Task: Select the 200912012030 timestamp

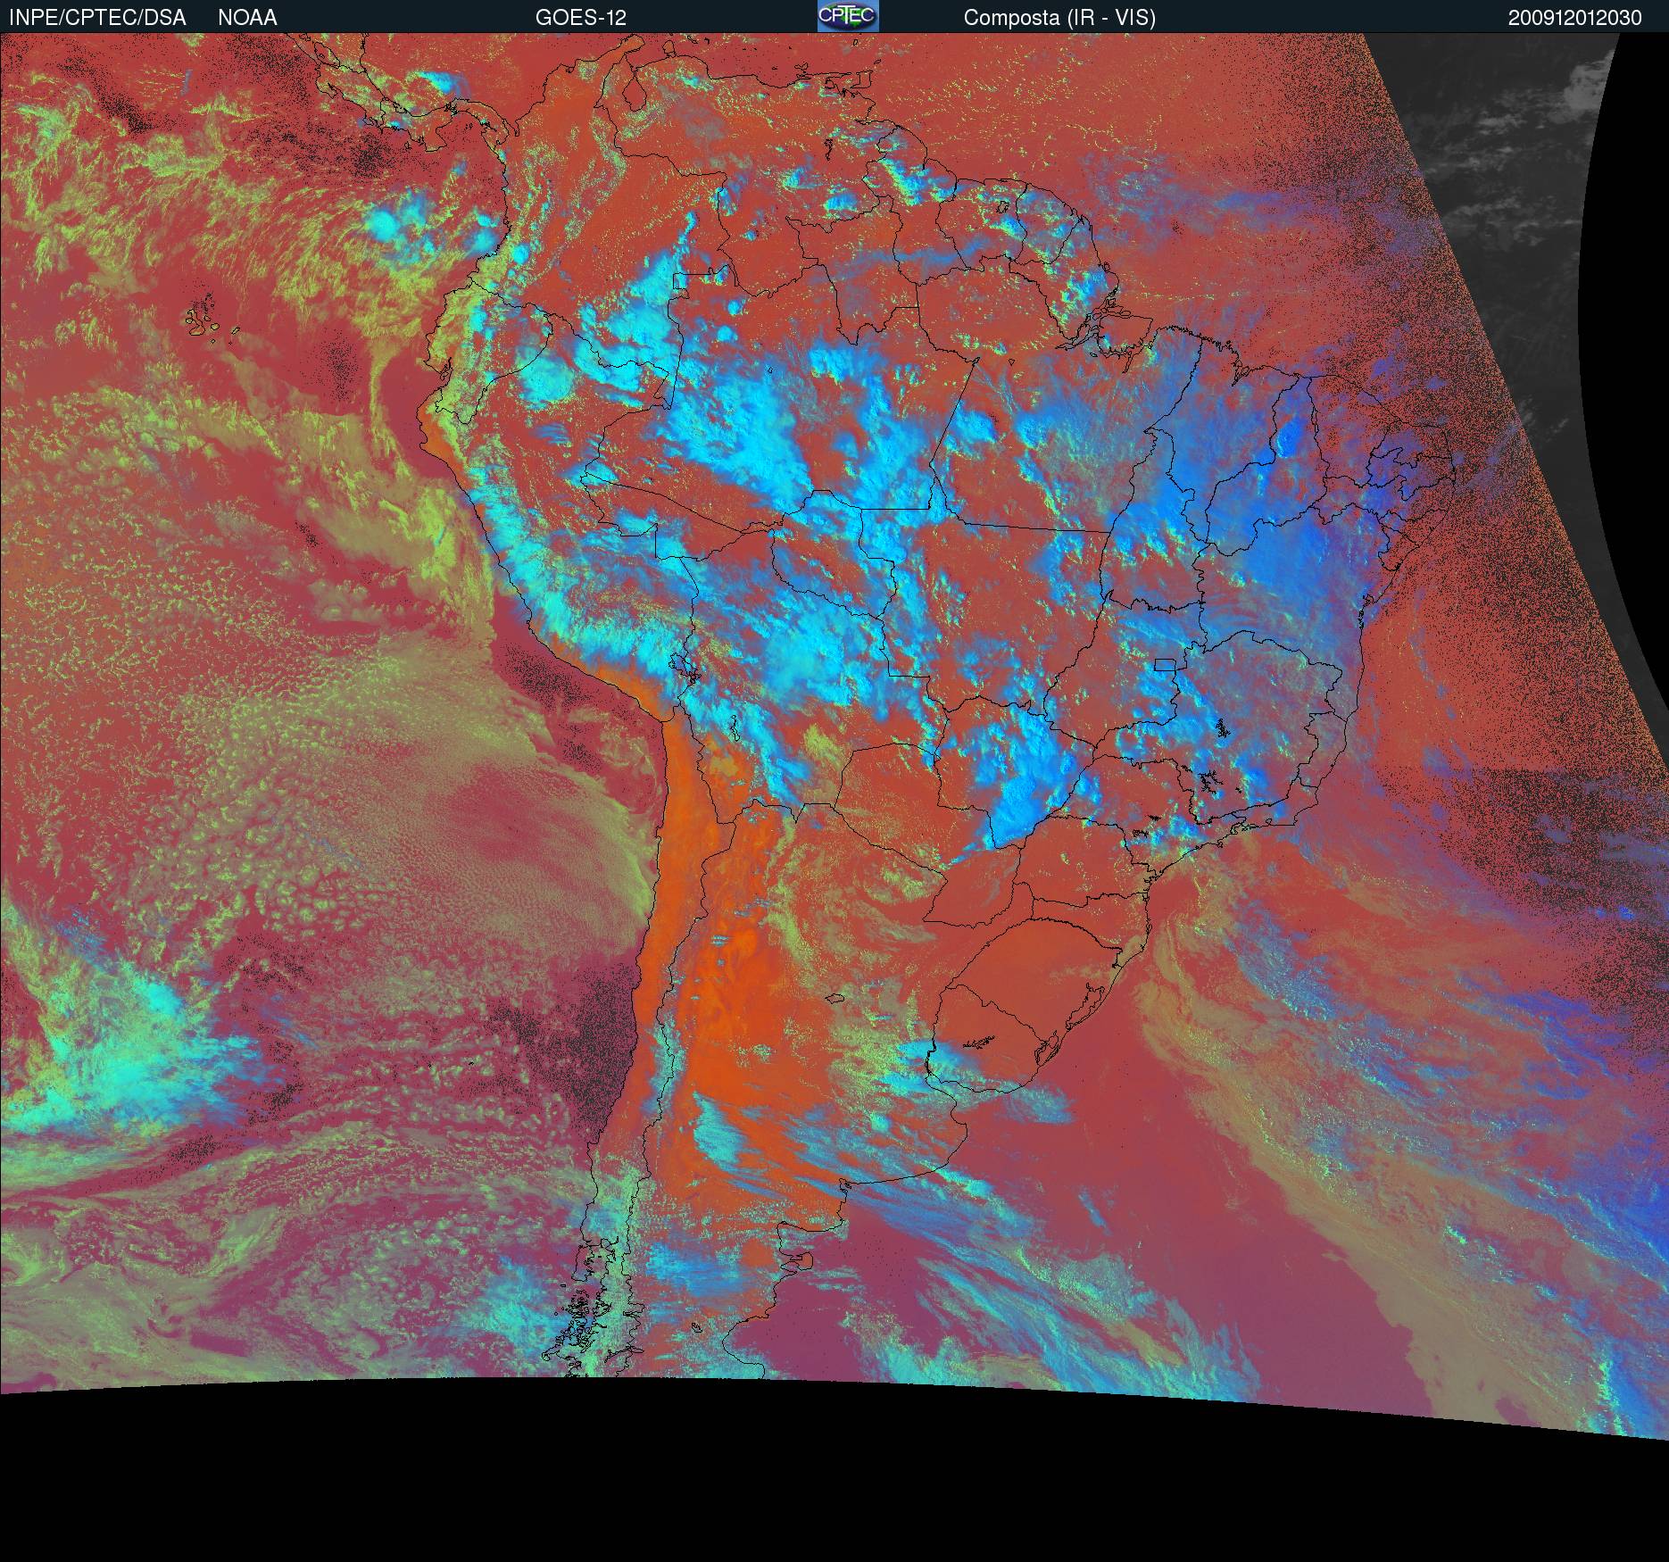Action: click(1575, 18)
